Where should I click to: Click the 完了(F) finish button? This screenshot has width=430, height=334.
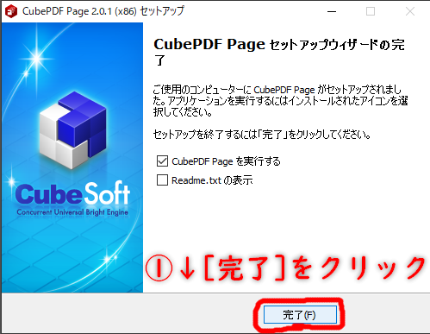(300, 314)
